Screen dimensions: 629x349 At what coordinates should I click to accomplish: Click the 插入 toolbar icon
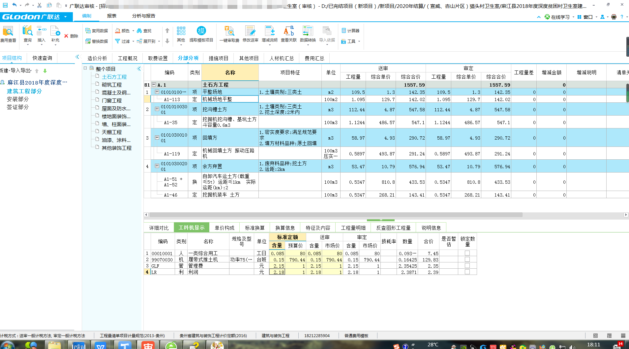click(41, 34)
